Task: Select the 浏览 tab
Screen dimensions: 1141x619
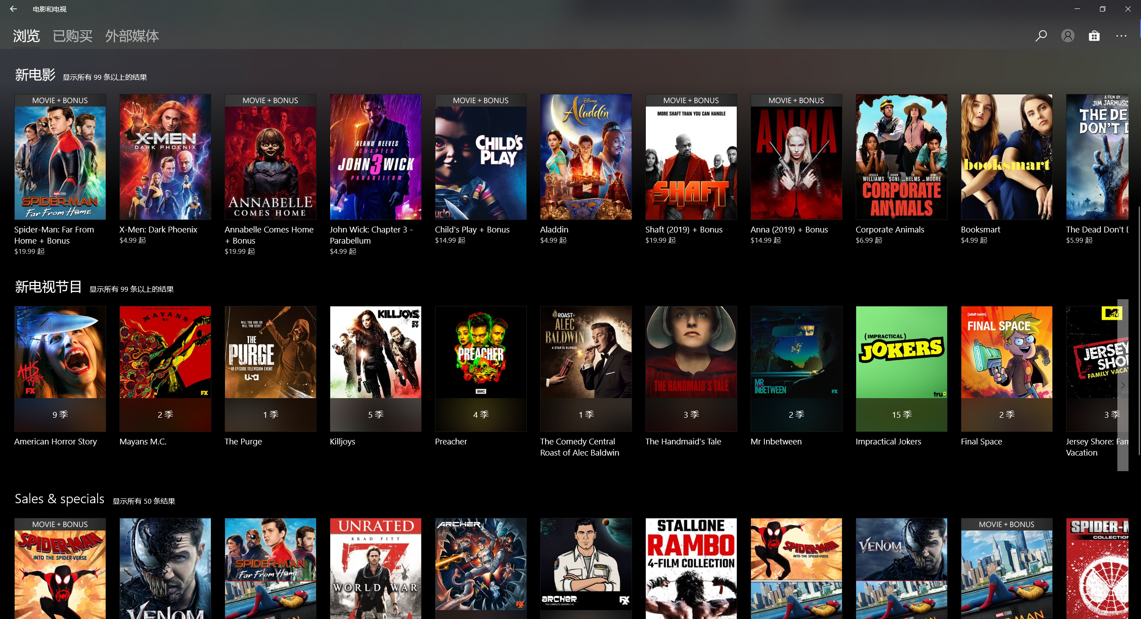Action: pos(26,36)
